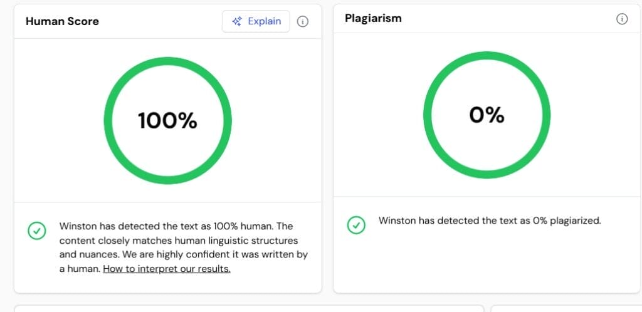Click the green checkmark beside plagiarism result
Viewport: 642px width, 312px height.
pyautogui.click(x=356, y=225)
